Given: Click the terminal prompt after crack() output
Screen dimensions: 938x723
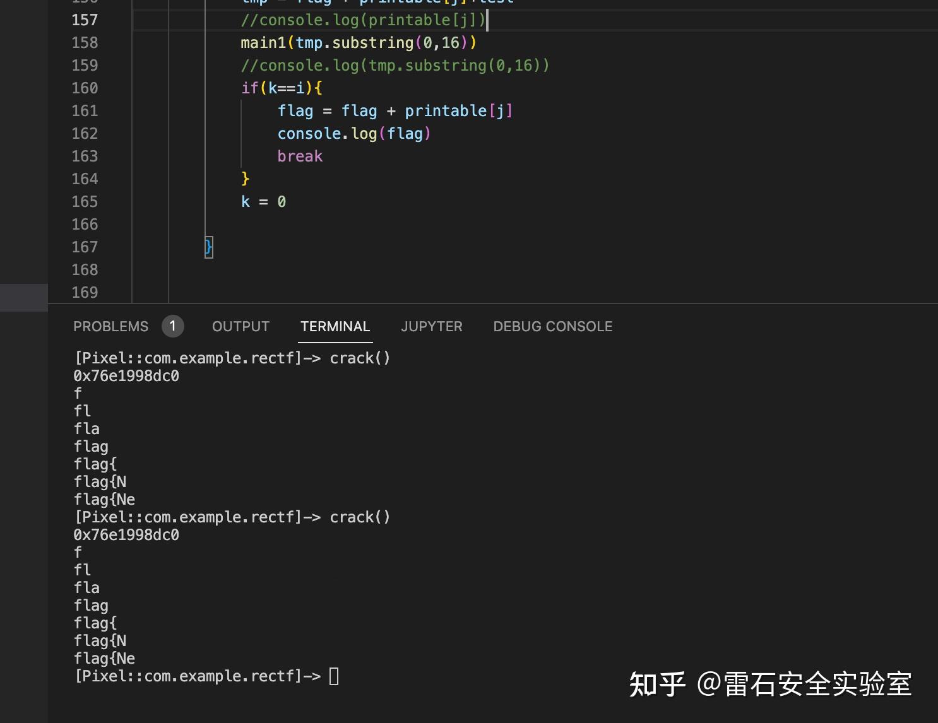Looking at the screenshot, I should pos(335,676).
